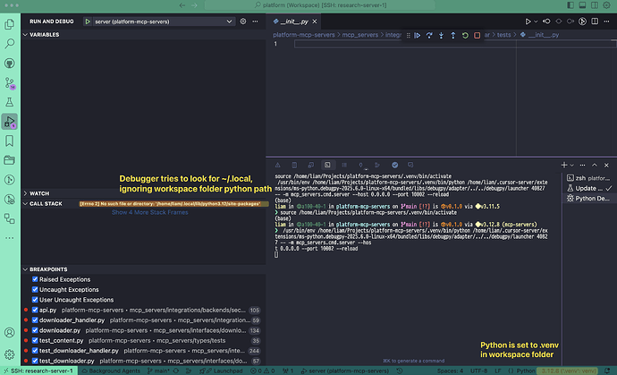Step Into in debug toolbar
Image resolution: width=617 pixels, height=375 pixels.
[441, 36]
